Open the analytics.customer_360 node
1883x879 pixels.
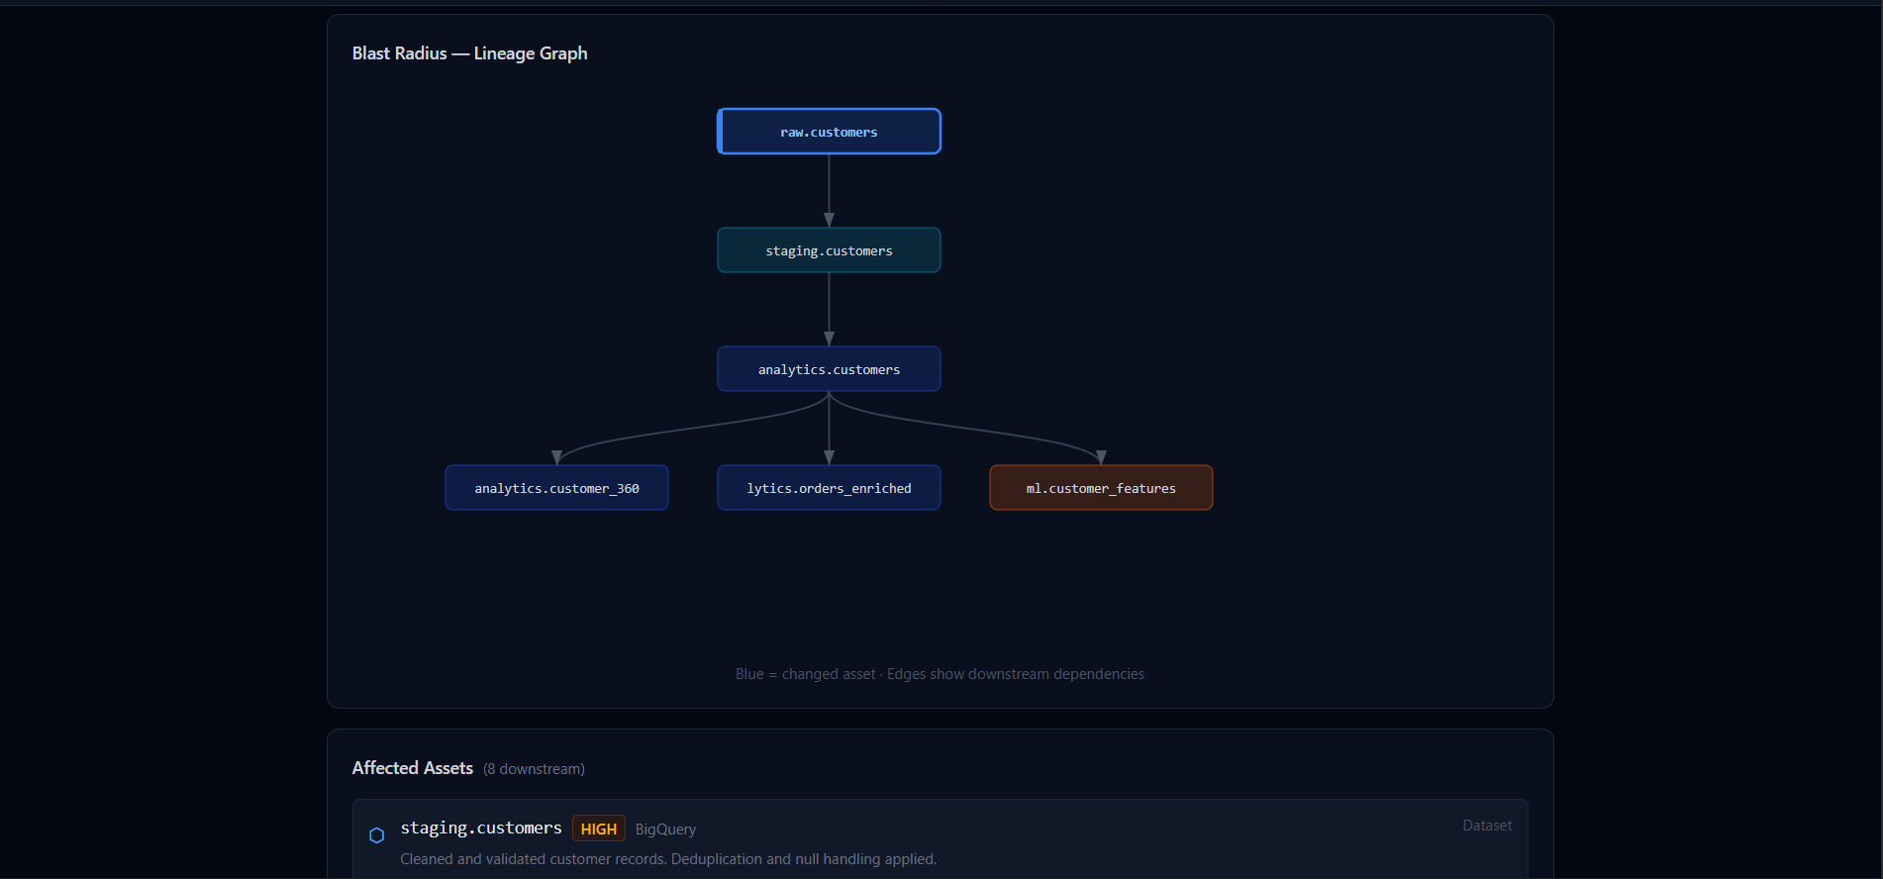[556, 488]
